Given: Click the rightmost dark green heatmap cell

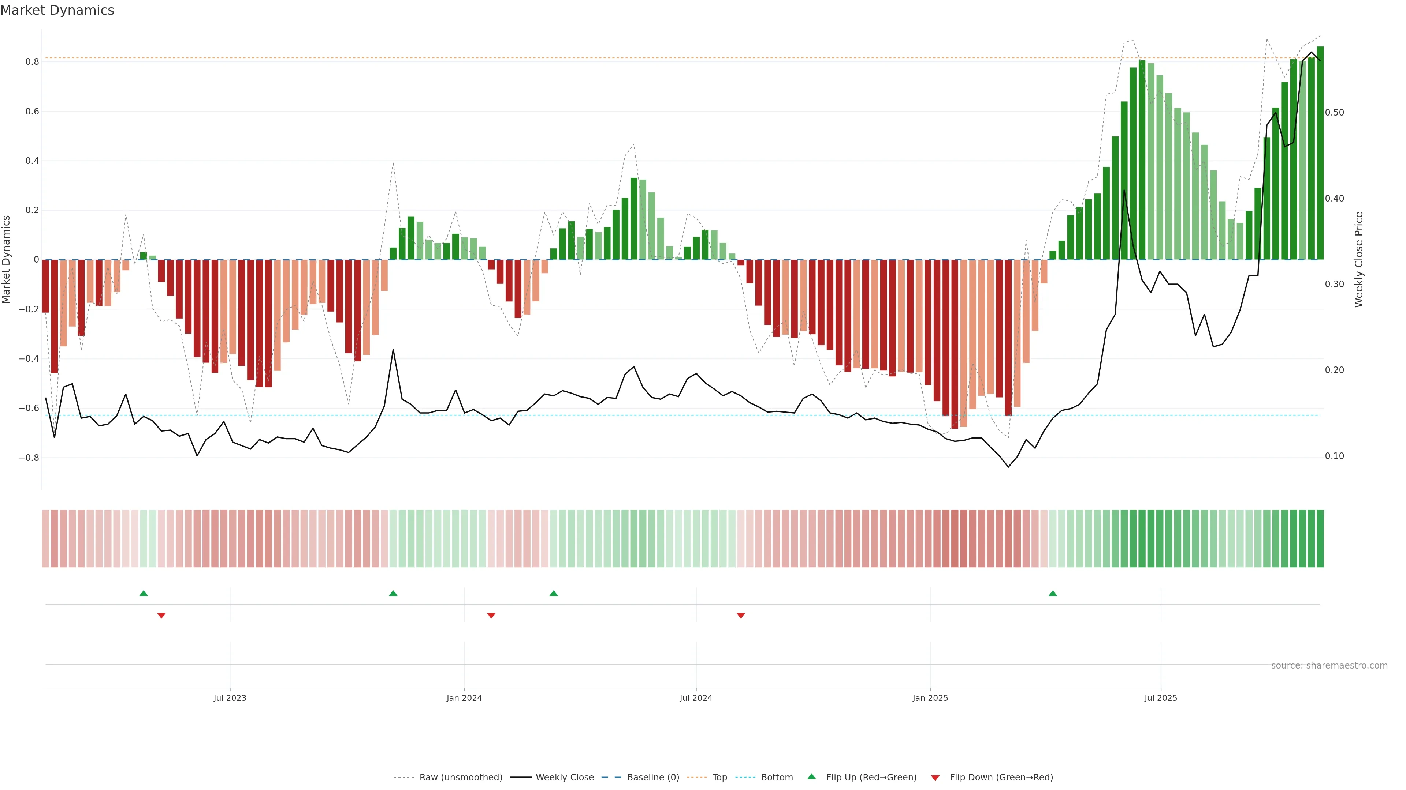Looking at the screenshot, I should coord(1320,538).
